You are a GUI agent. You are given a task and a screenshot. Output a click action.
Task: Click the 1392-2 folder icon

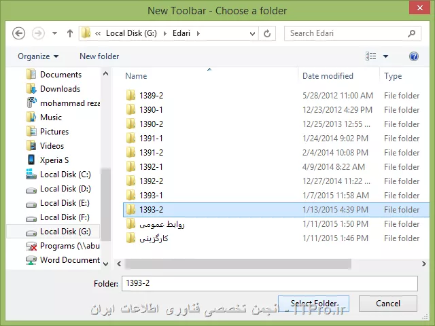pyautogui.click(x=130, y=181)
